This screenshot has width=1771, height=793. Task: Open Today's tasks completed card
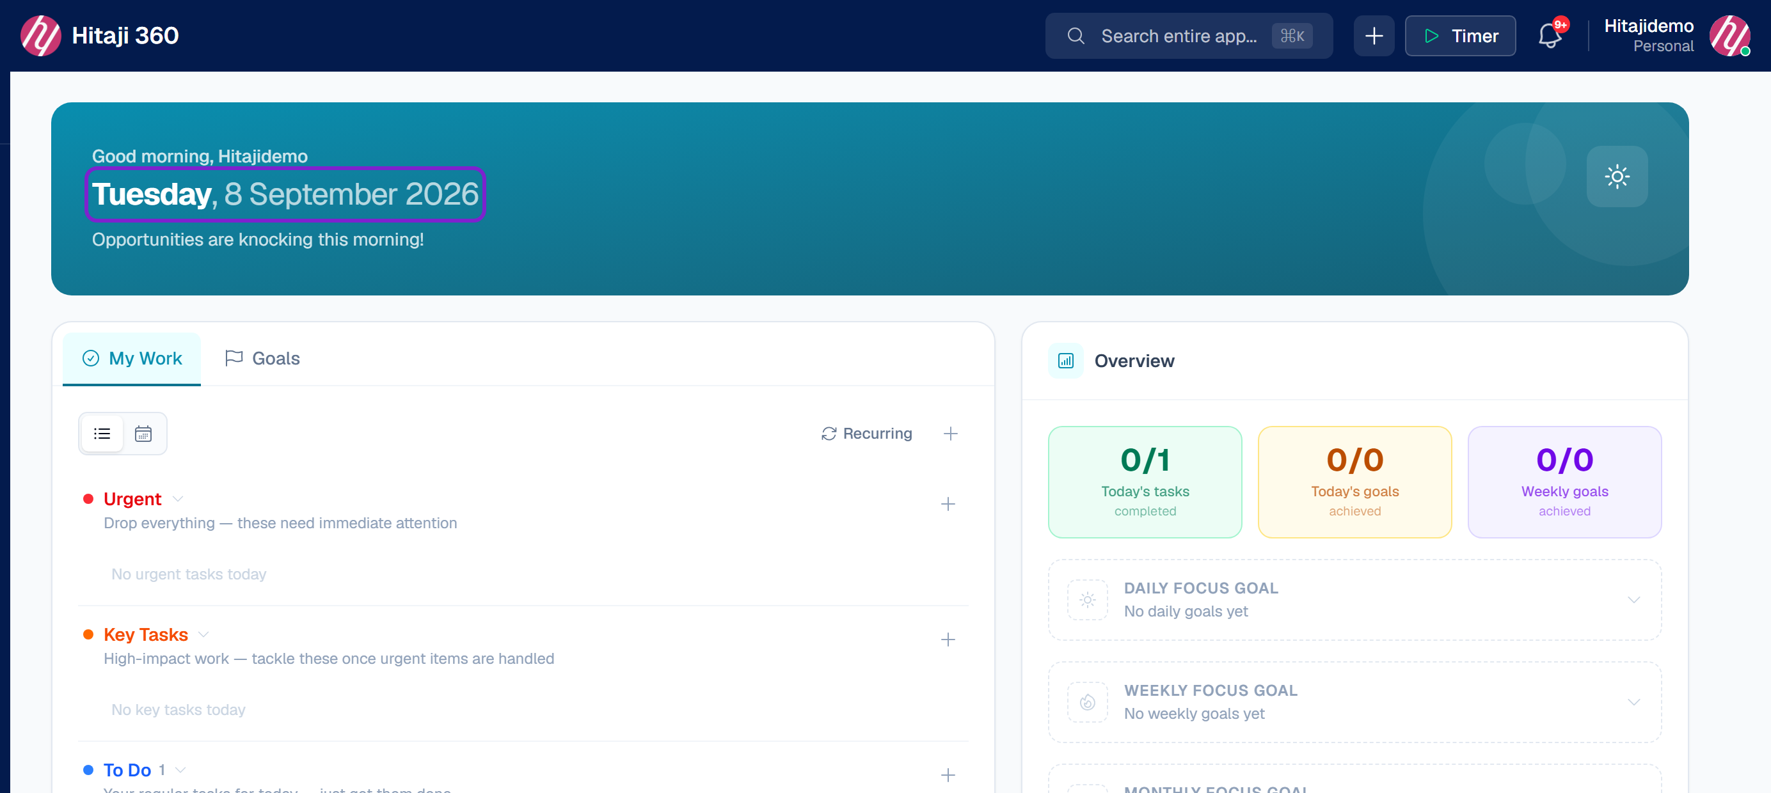click(x=1145, y=482)
